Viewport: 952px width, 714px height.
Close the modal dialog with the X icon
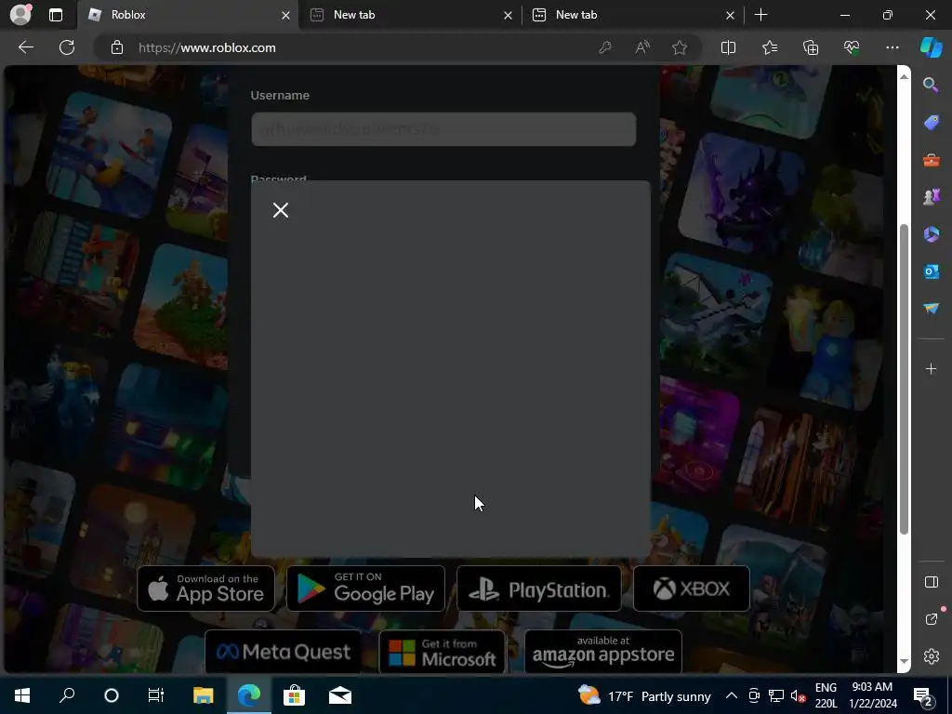click(x=281, y=210)
